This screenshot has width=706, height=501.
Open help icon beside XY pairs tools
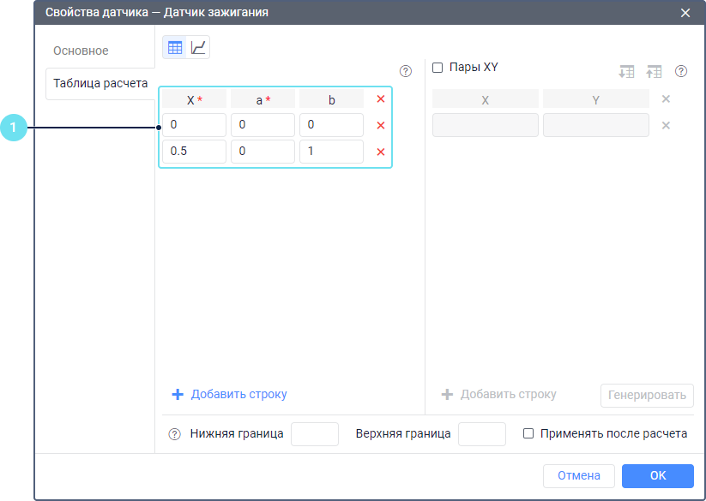[x=681, y=72]
